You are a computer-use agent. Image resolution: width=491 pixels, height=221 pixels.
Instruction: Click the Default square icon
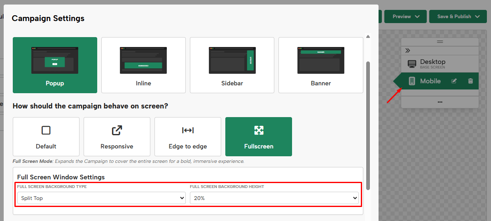point(46,130)
